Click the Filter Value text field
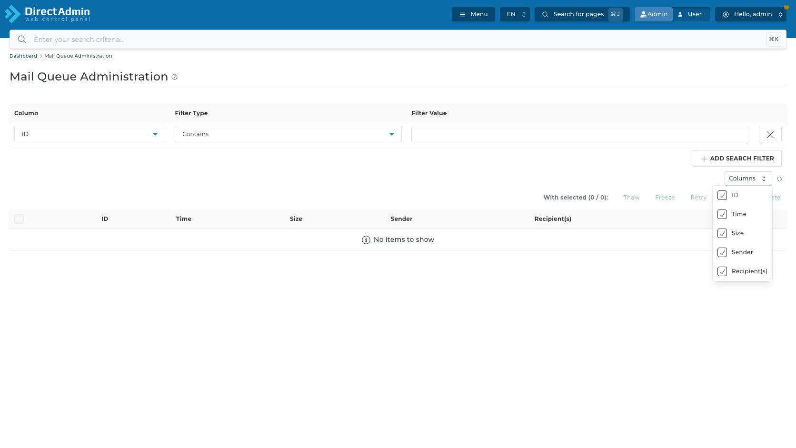This screenshot has width=796, height=448. [580, 134]
